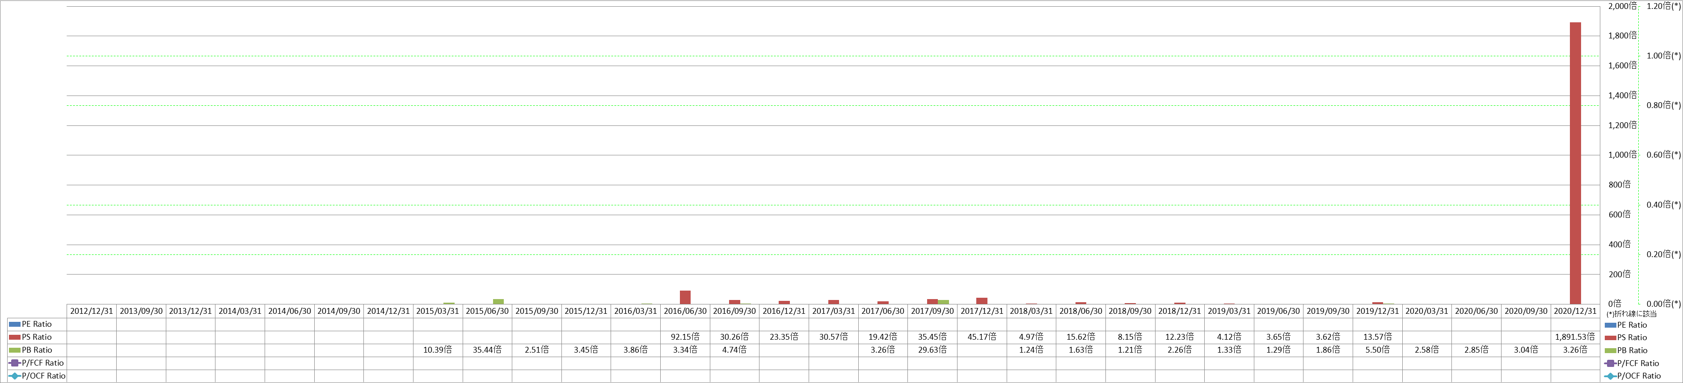Viewport: 1683px width, 383px height.
Task: Select the 2018/03/31 date column header
Action: coord(1031,311)
